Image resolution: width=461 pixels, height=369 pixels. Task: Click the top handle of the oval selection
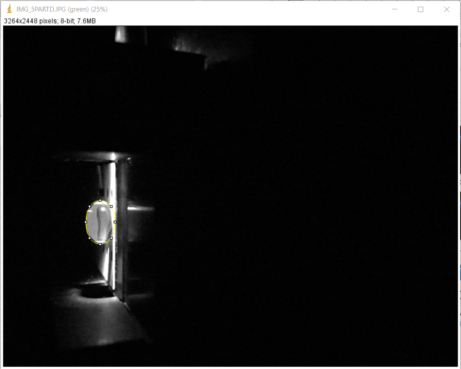pyautogui.click(x=100, y=201)
